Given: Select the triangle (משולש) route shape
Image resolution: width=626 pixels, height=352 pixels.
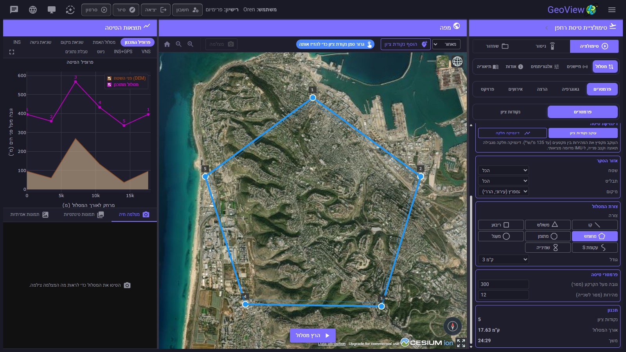Looking at the screenshot, I should pos(548,225).
